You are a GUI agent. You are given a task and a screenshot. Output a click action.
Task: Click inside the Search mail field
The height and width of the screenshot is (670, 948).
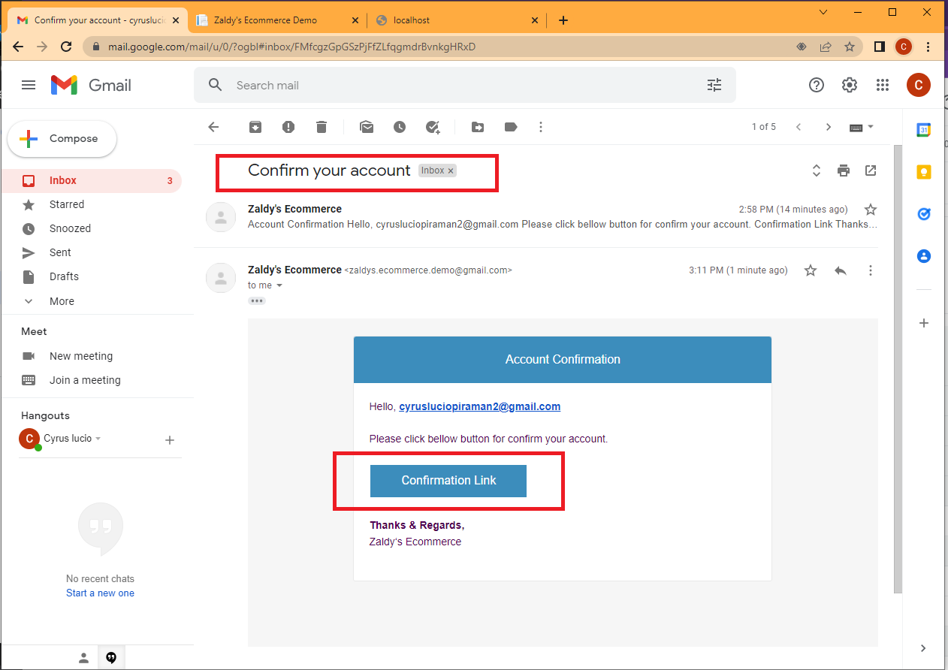[451, 85]
